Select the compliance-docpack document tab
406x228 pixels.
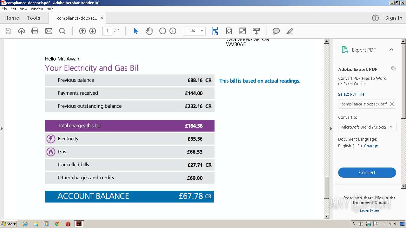pos(77,18)
